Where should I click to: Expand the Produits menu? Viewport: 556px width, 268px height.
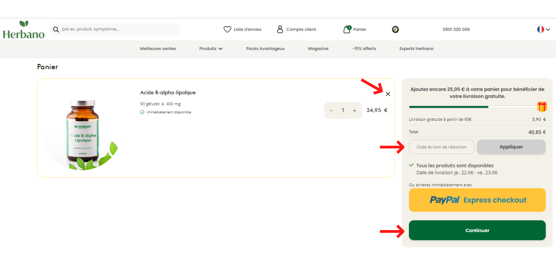[x=211, y=49]
